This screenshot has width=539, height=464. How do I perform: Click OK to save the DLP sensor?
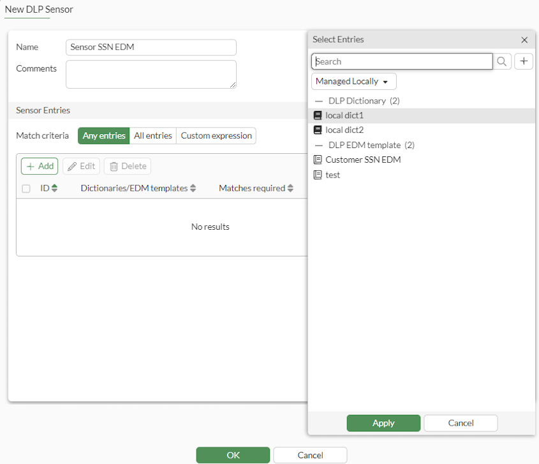click(233, 455)
